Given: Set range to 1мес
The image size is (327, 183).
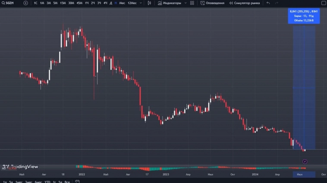Looking at the screenshot, I should 19,182.
